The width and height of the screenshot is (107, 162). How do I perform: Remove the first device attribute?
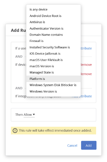click(x=86, y=65)
